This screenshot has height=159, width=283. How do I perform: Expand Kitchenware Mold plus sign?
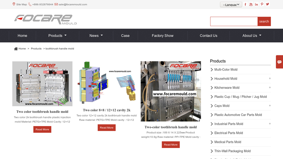(x=270, y=87)
